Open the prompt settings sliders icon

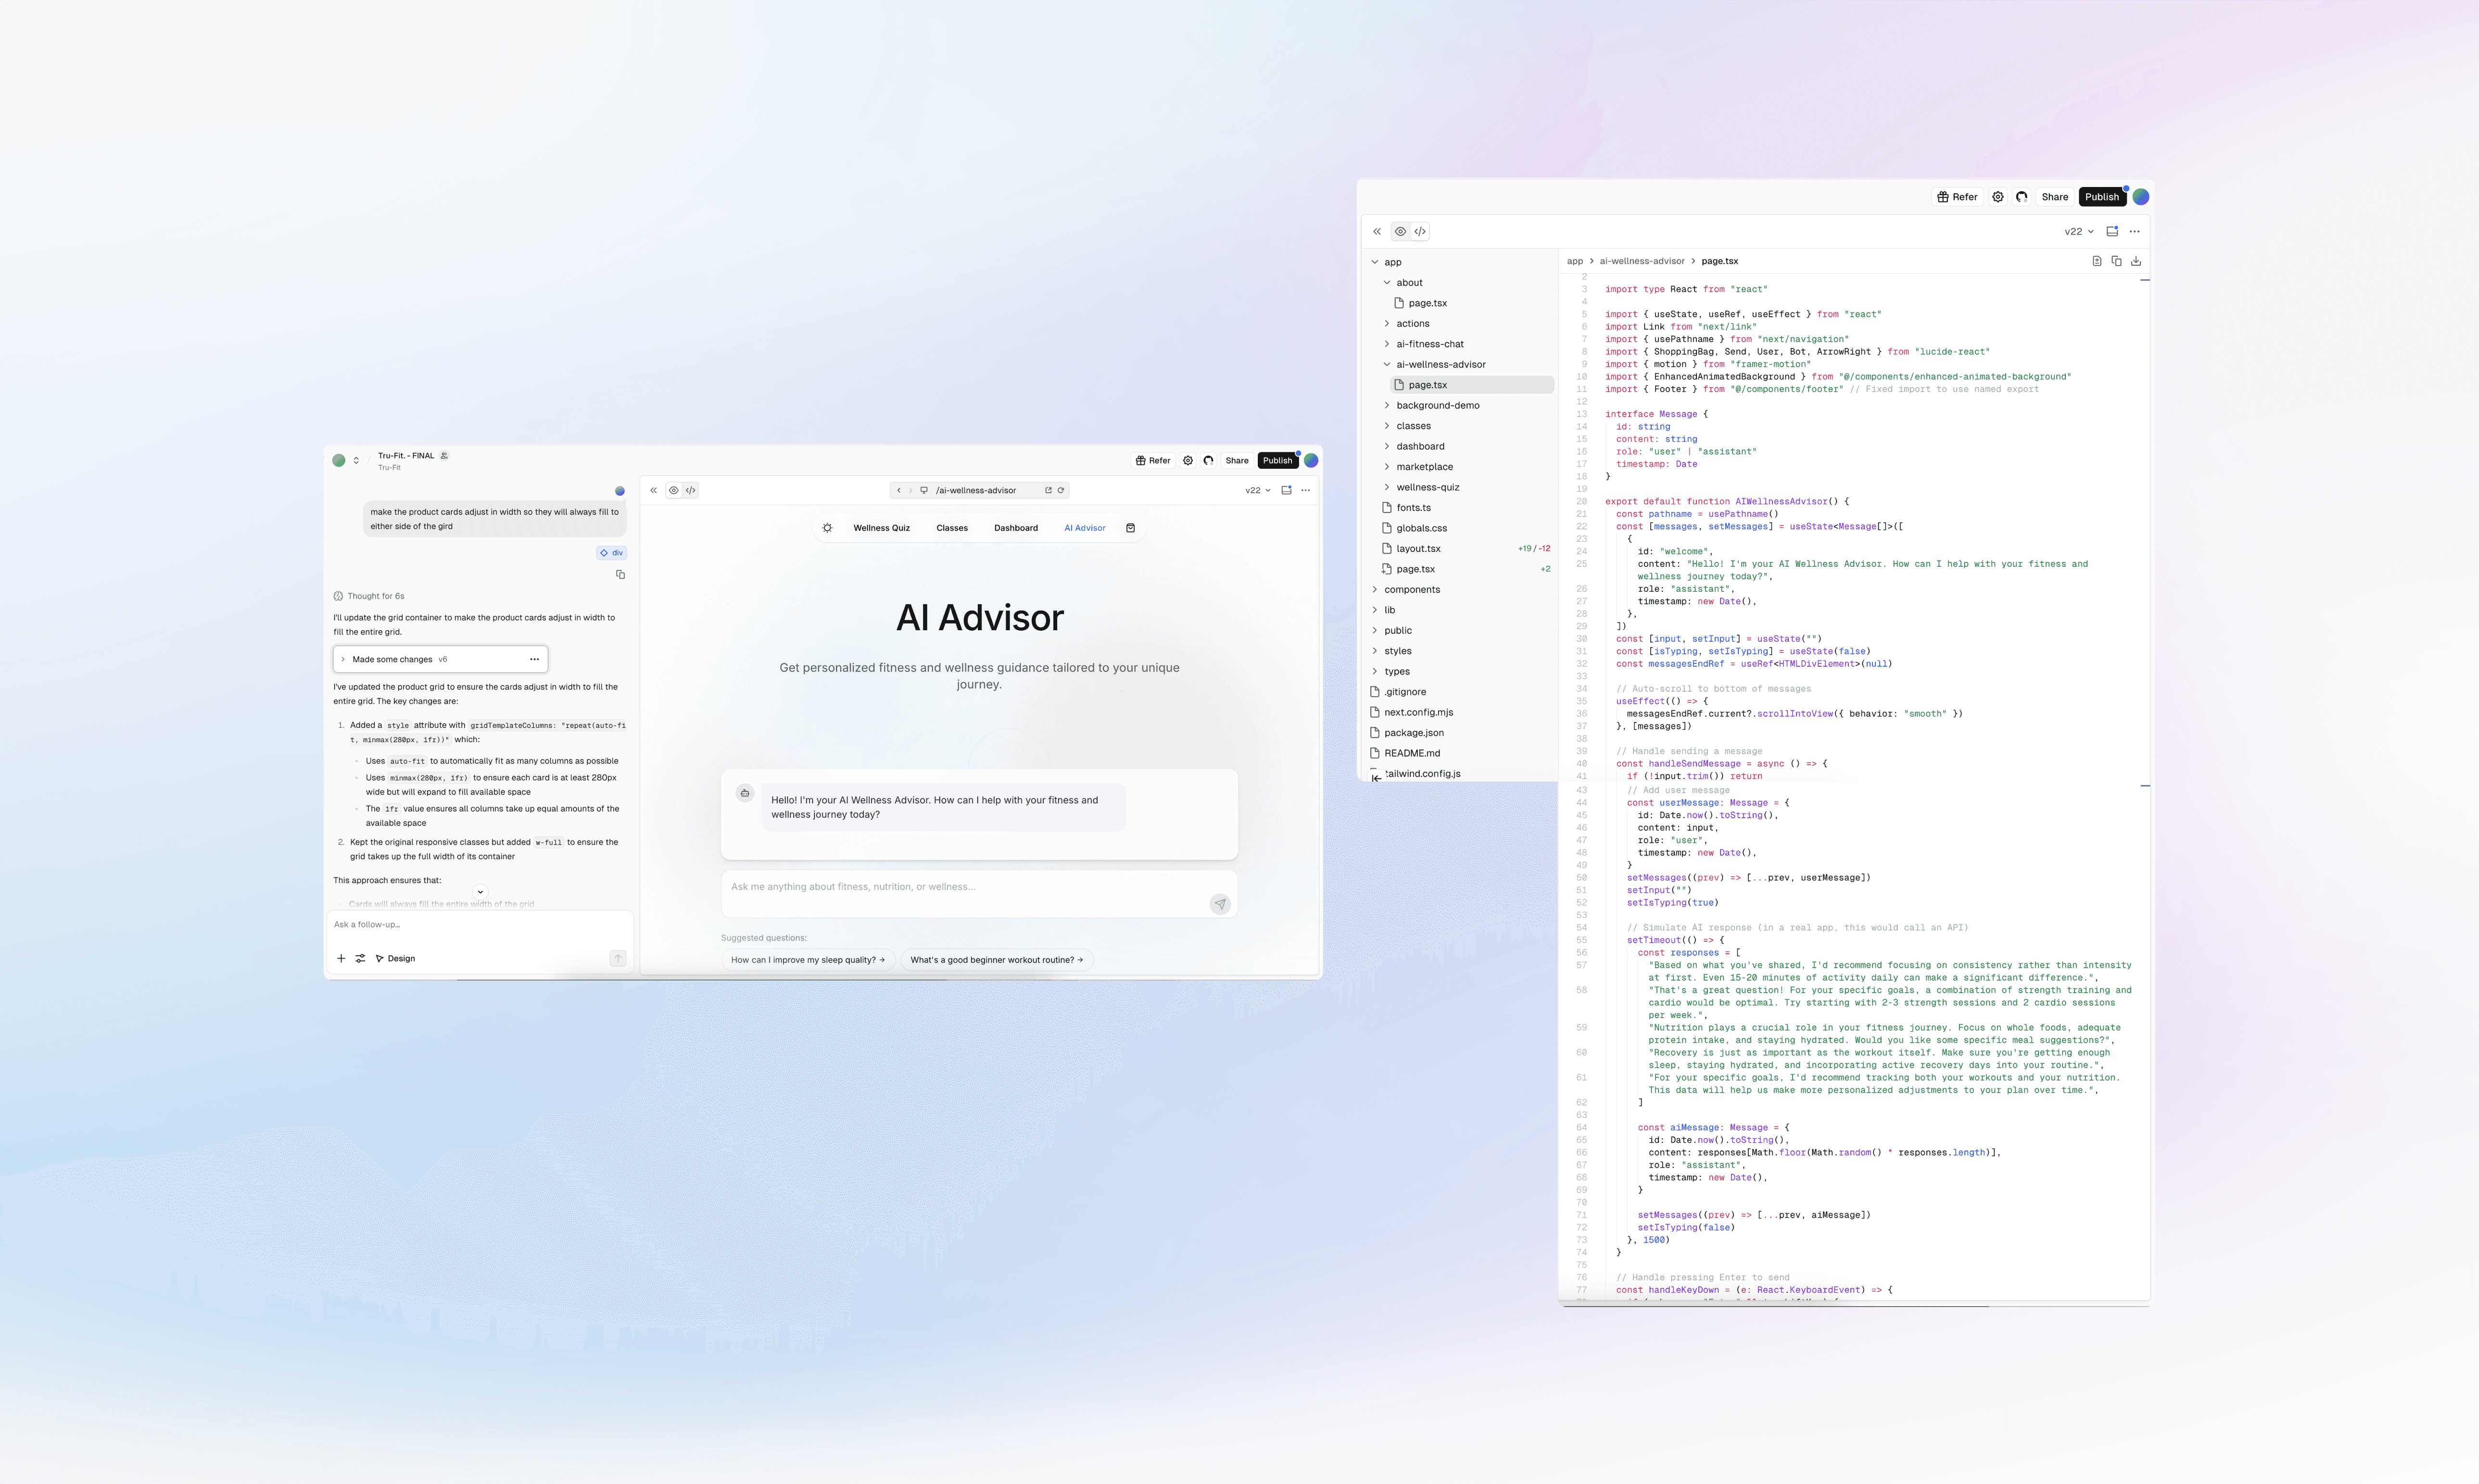(x=360, y=958)
